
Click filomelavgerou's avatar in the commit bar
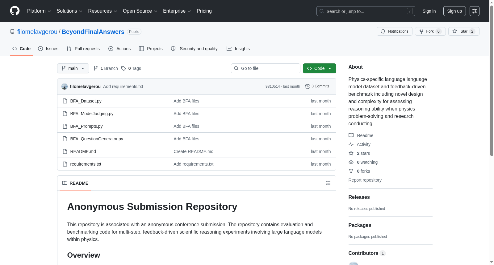point(65,86)
